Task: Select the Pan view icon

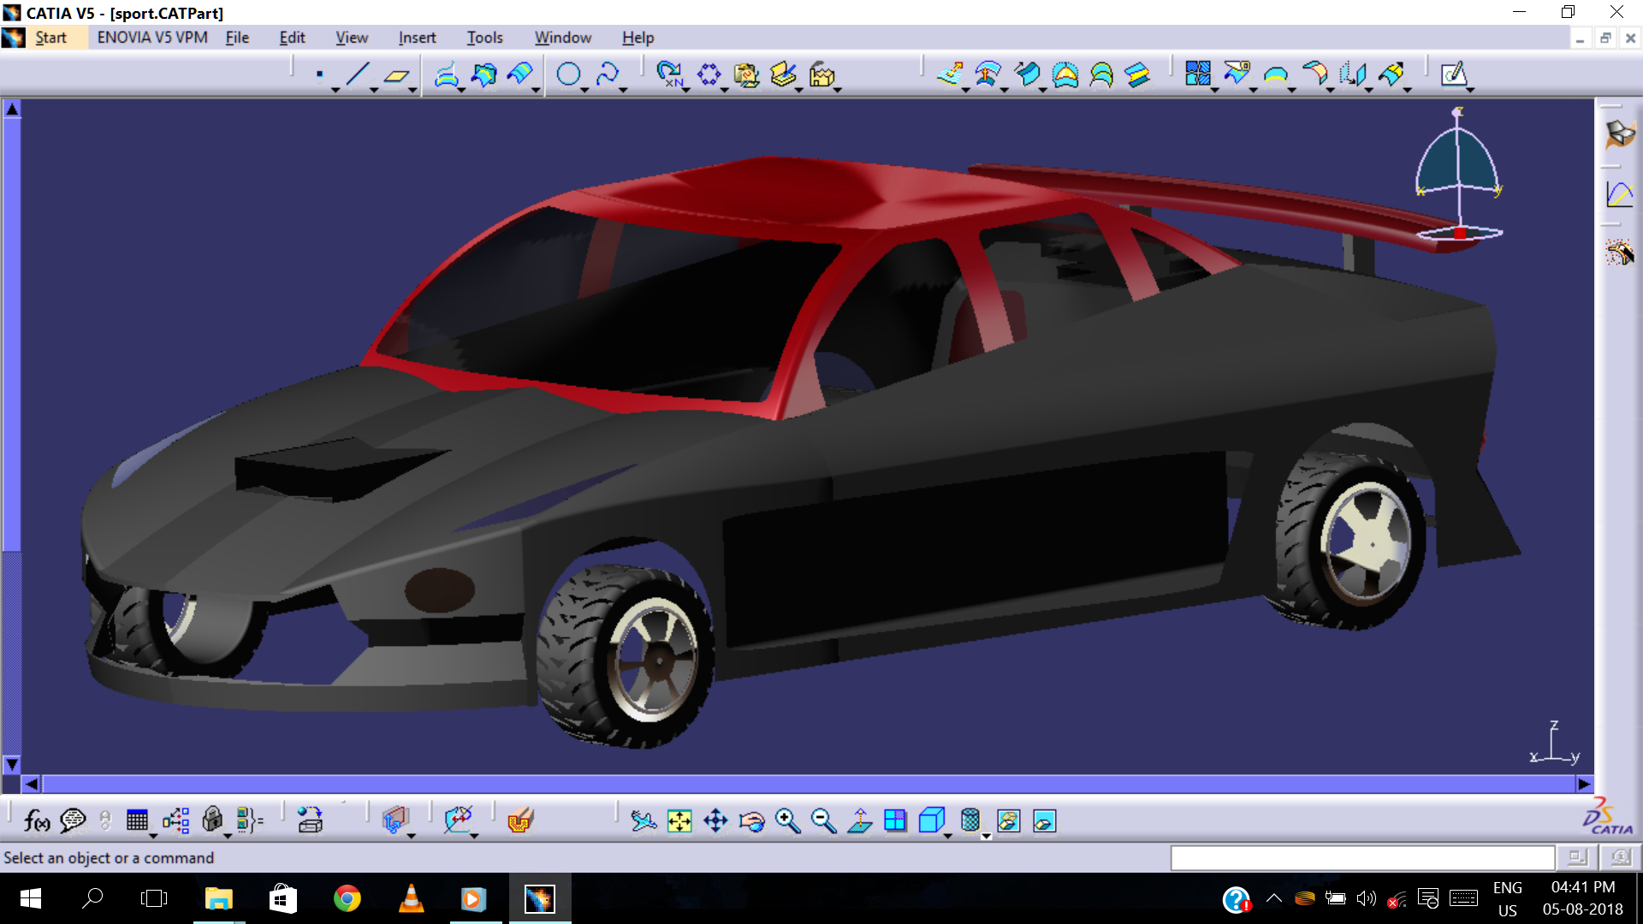Action: 715,821
